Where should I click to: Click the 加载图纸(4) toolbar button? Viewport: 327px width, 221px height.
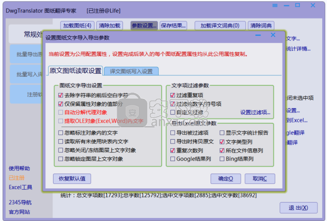(76, 25)
